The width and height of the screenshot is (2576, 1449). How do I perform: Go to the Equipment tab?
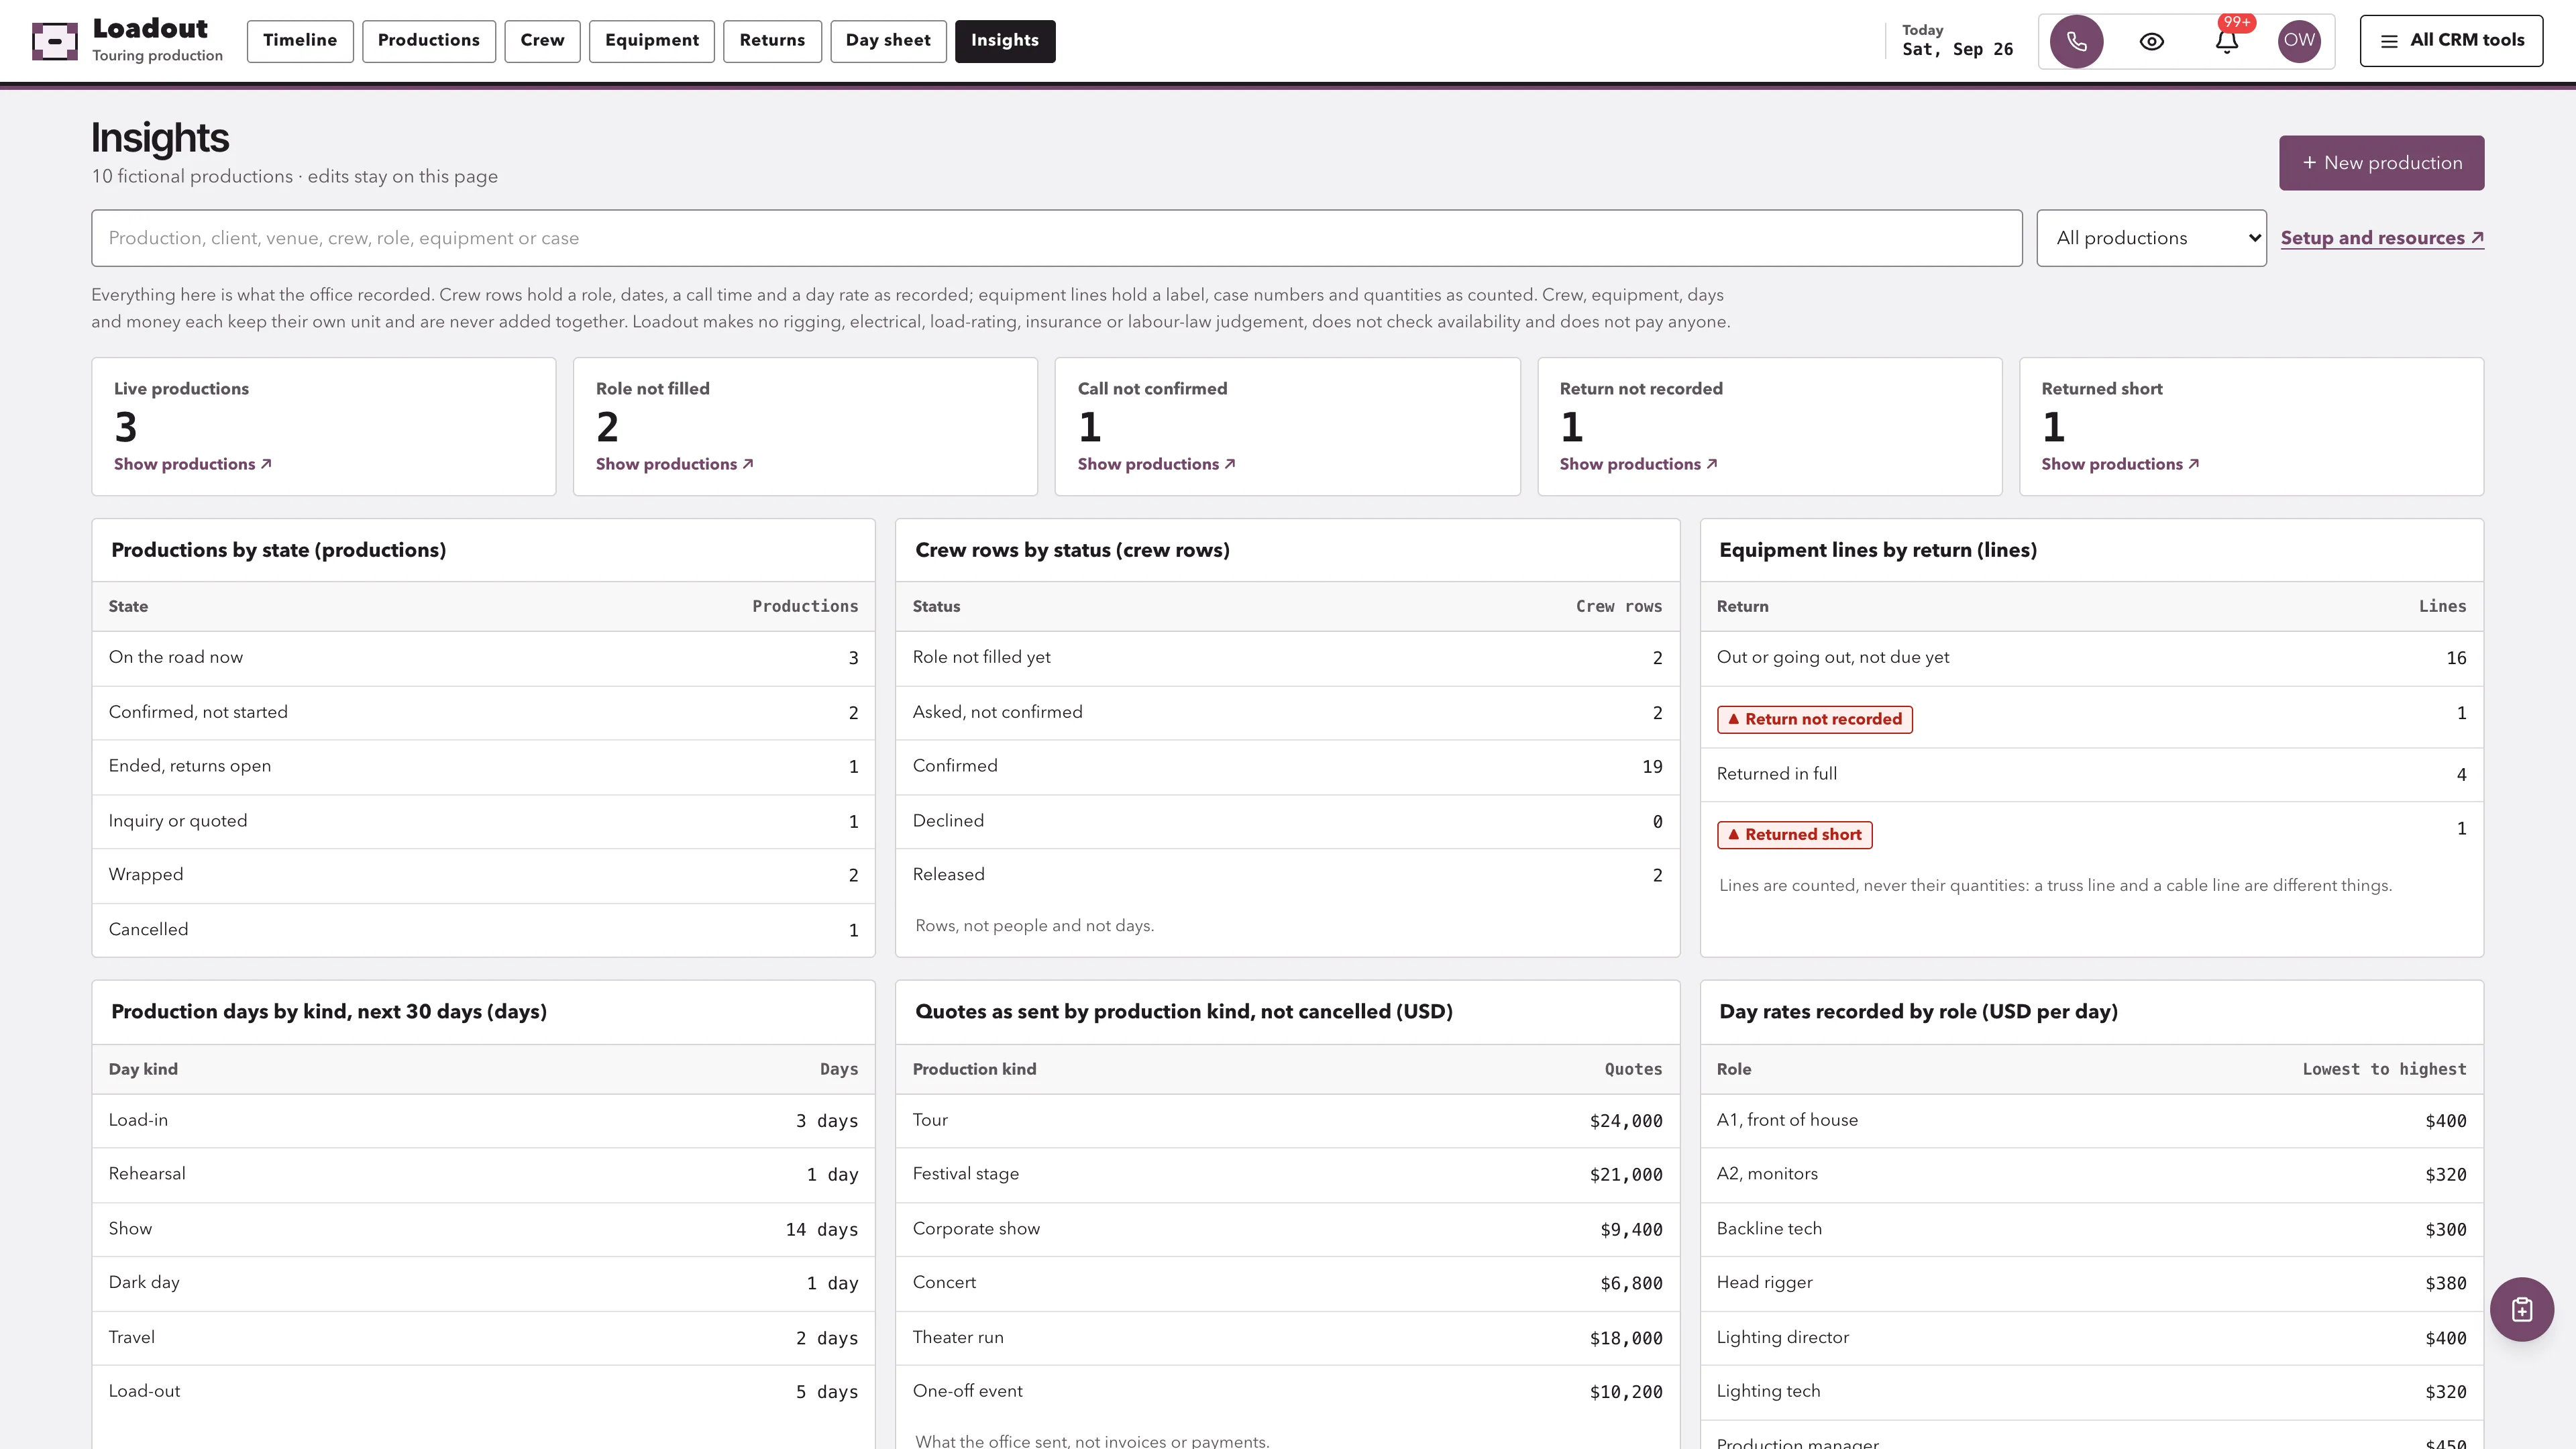(651, 41)
